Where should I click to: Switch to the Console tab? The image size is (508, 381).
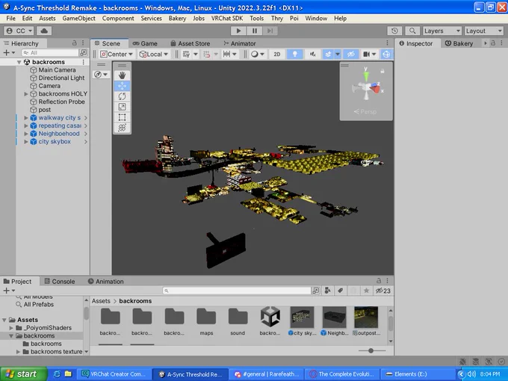tap(60, 282)
